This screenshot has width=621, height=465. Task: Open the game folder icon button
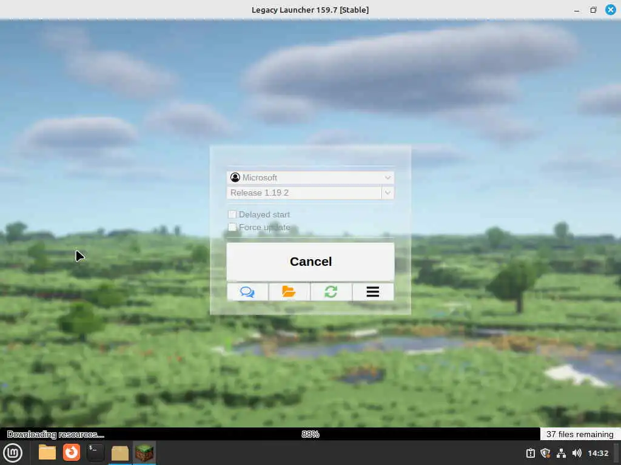(289, 292)
